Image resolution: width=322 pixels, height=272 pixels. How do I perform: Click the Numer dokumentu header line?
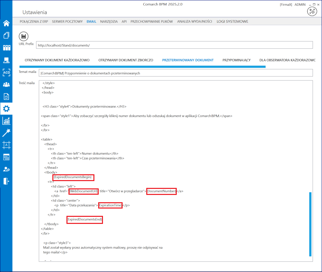tap(85, 153)
